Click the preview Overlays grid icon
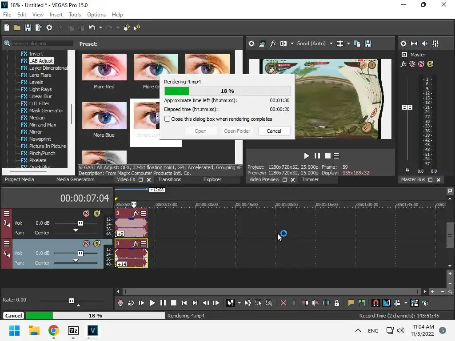Screen dimensions: 455x341 [x=340, y=44]
